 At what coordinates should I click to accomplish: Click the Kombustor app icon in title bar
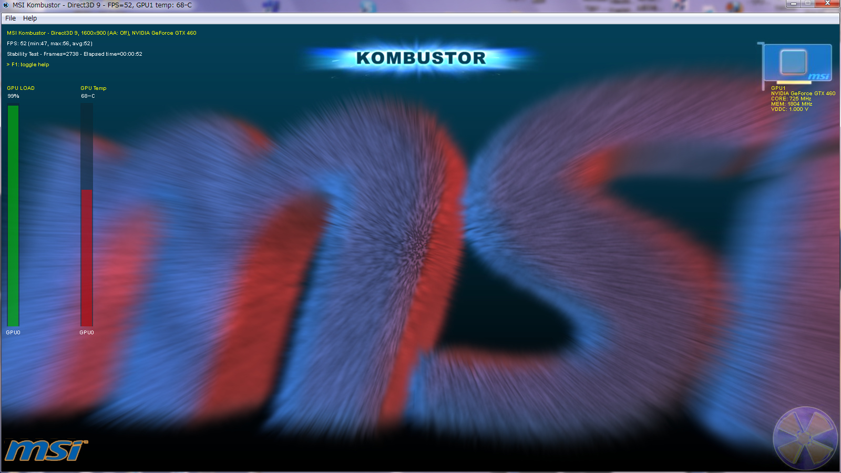(x=6, y=5)
